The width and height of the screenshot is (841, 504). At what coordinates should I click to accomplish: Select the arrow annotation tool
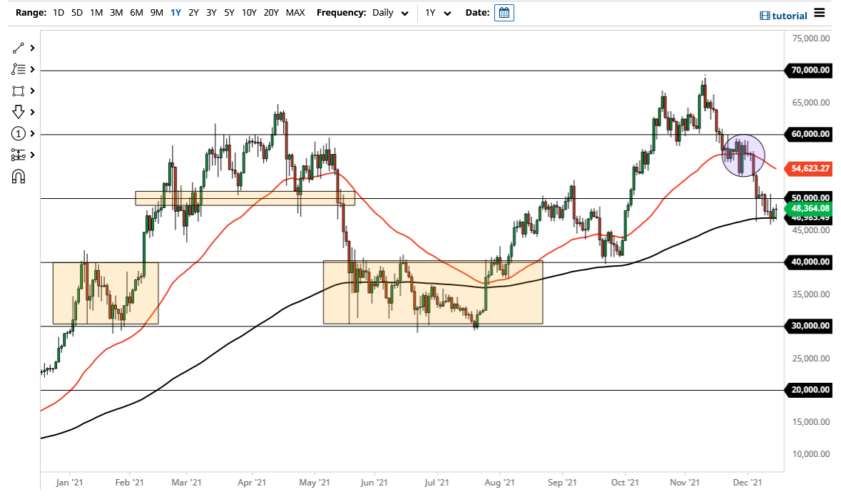click(19, 112)
